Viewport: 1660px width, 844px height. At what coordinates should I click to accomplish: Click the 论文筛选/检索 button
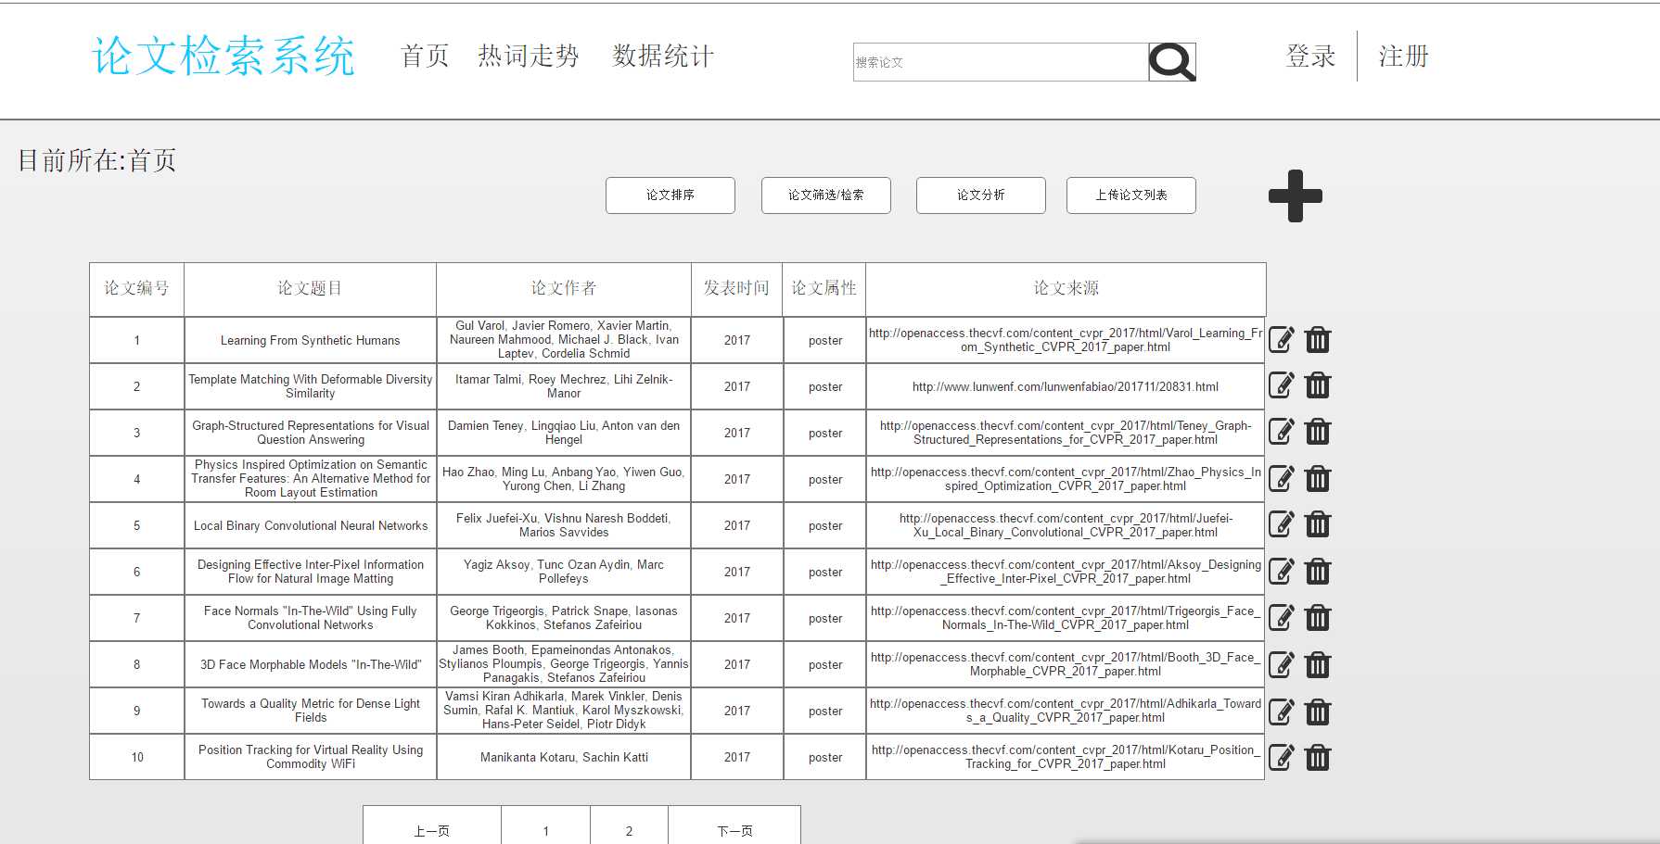[x=826, y=195]
